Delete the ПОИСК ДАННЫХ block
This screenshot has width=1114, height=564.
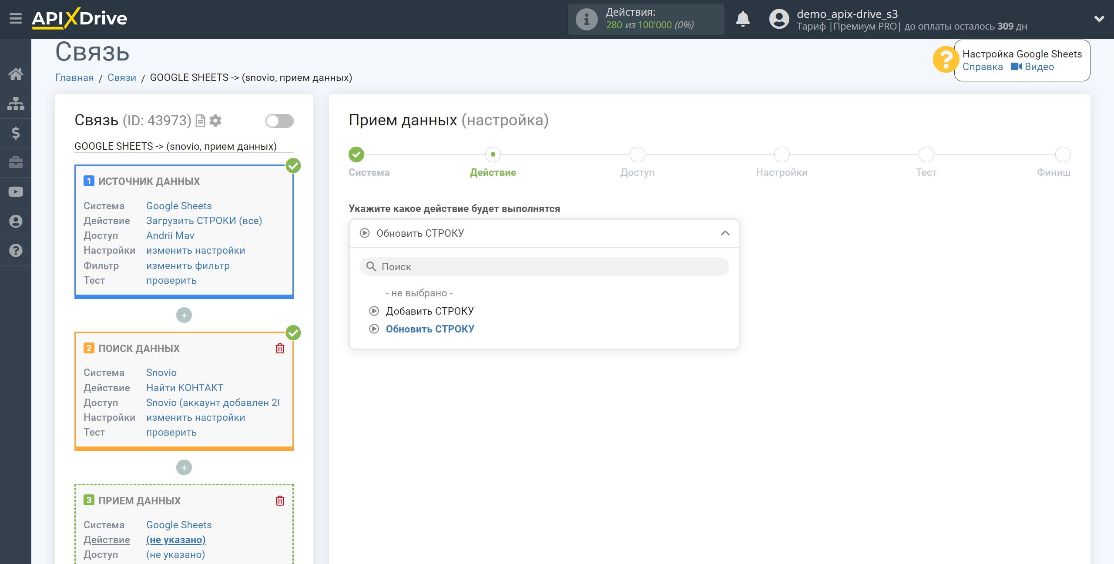(x=280, y=348)
